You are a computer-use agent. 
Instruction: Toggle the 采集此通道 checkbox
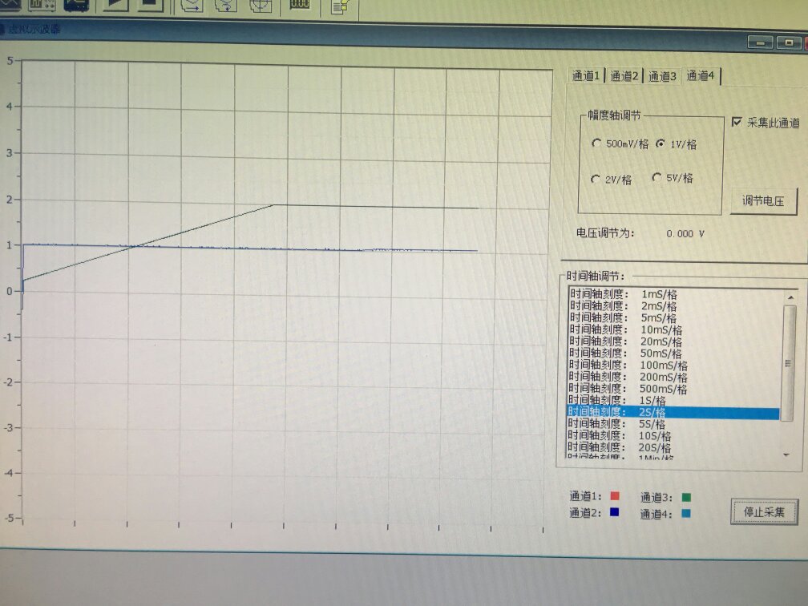pos(737,122)
